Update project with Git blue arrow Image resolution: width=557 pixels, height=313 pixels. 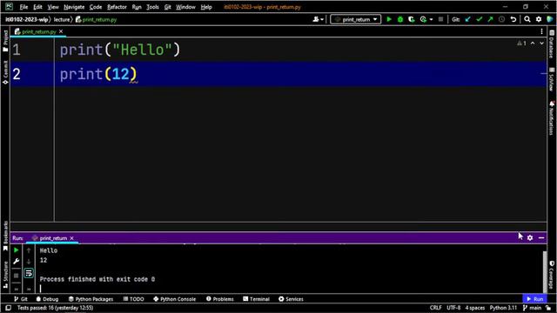tap(468, 19)
